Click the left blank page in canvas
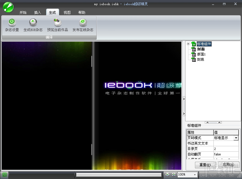This screenshot has height=179, width=242. point(47,106)
